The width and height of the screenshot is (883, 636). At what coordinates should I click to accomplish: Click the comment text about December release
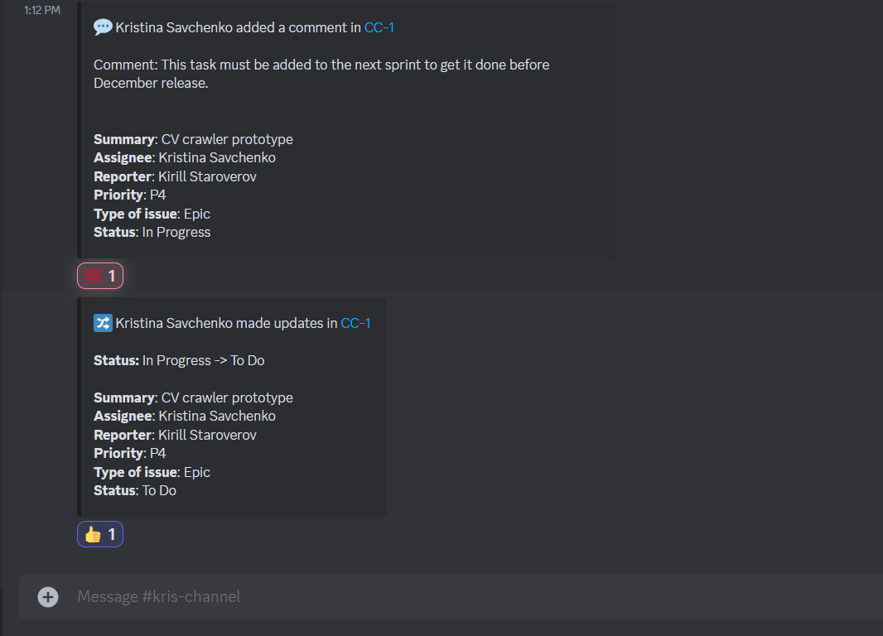[321, 74]
